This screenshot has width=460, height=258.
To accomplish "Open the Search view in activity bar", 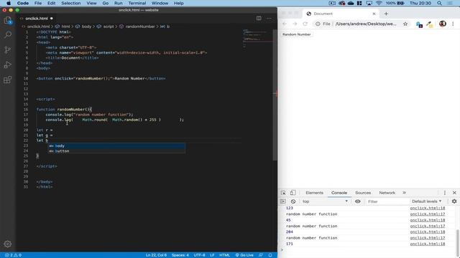I will [8, 35].
